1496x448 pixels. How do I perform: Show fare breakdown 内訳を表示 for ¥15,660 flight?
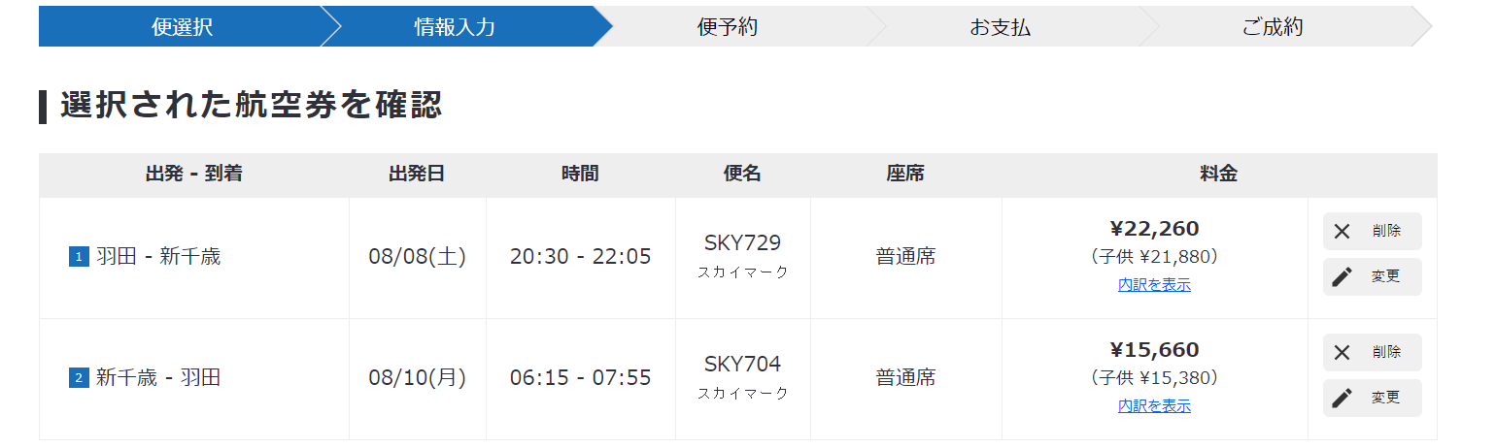tap(1154, 406)
